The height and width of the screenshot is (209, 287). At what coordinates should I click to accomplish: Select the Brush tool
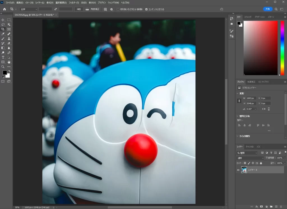3,39
